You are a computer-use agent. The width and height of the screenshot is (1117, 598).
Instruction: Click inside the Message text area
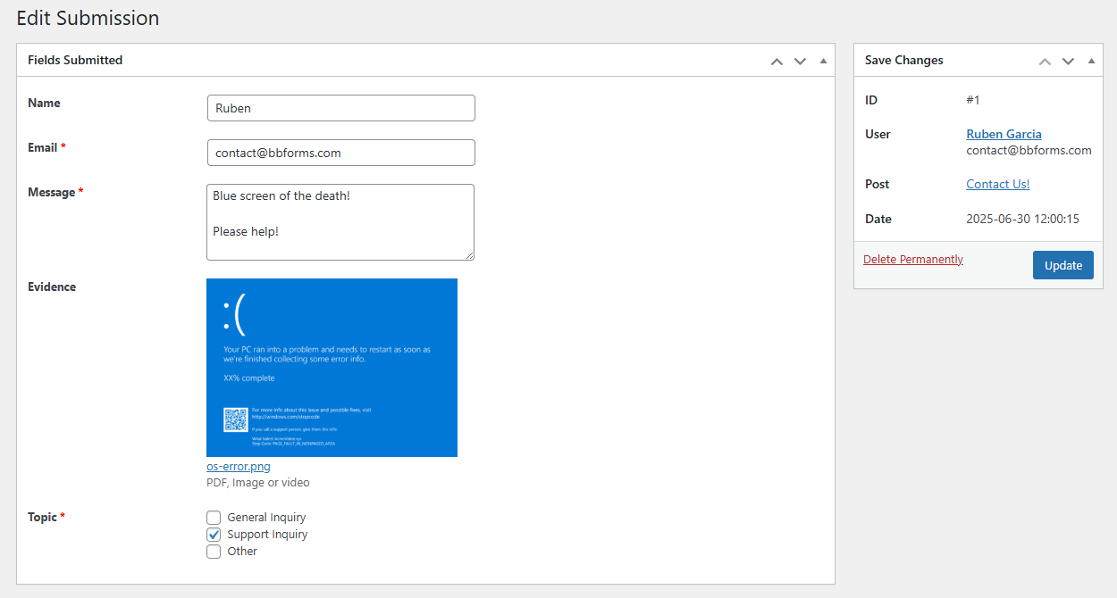340,221
